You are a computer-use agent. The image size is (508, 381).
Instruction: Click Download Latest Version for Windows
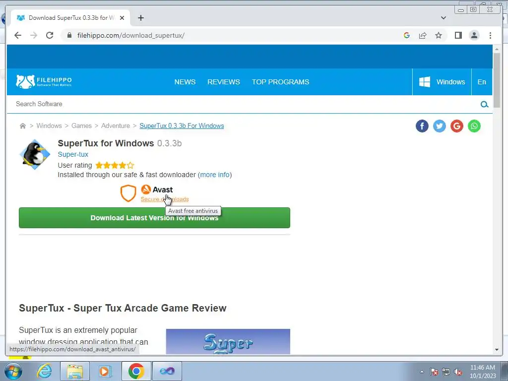(x=155, y=218)
